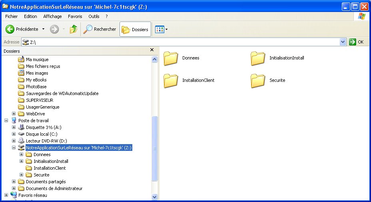Click the Poste de travail computer icon
Screen dimensions: 371x202
14,121
